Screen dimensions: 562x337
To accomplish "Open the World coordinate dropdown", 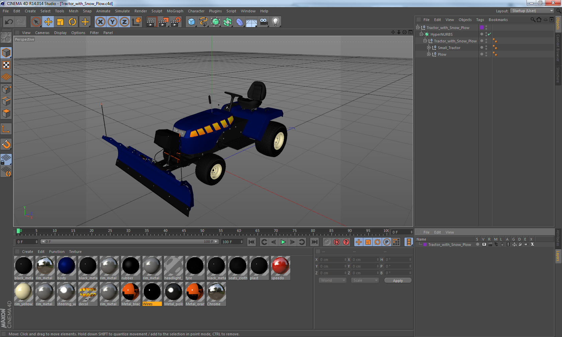I will click(x=333, y=280).
